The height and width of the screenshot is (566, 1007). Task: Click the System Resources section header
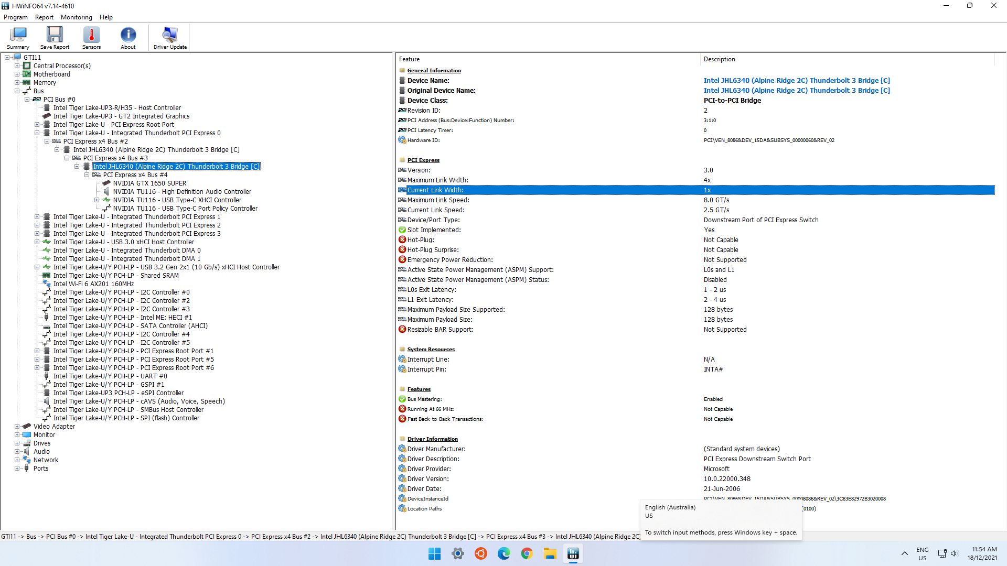tap(431, 350)
